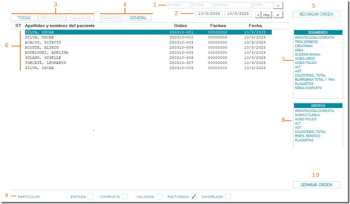350x204 pixels.
Task: Uncheck the FACTURADA checkbox
Action: point(194,196)
